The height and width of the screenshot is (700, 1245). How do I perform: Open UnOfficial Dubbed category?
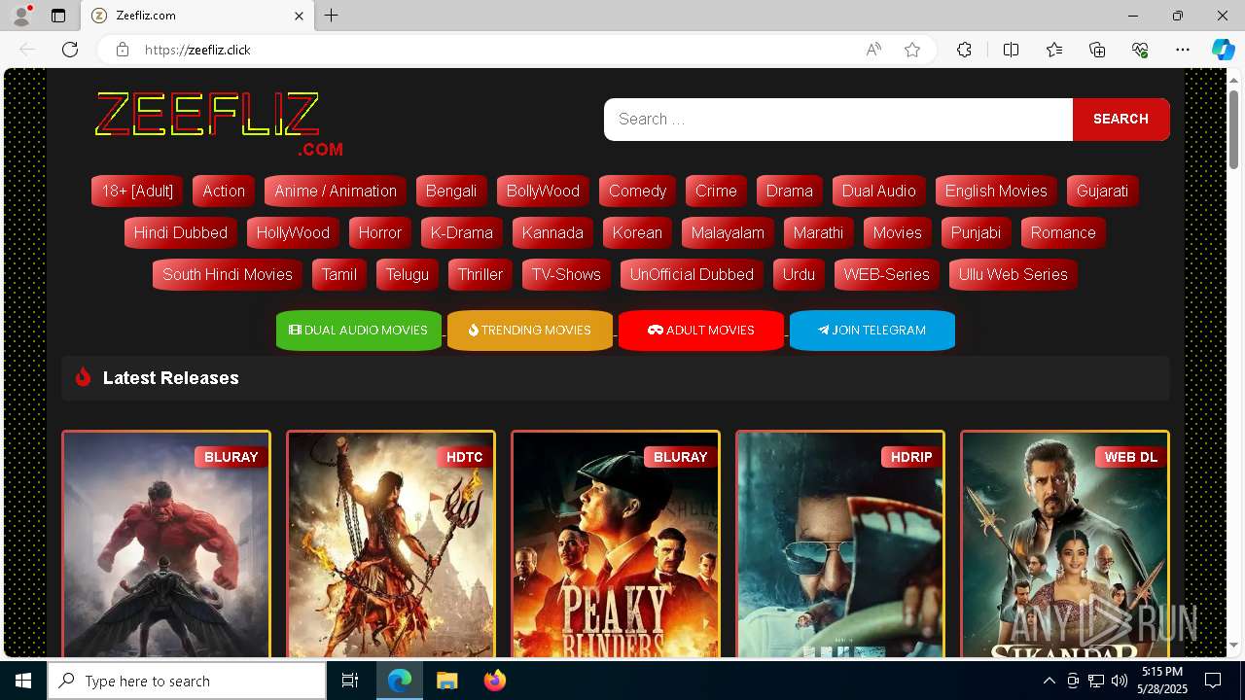point(692,274)
